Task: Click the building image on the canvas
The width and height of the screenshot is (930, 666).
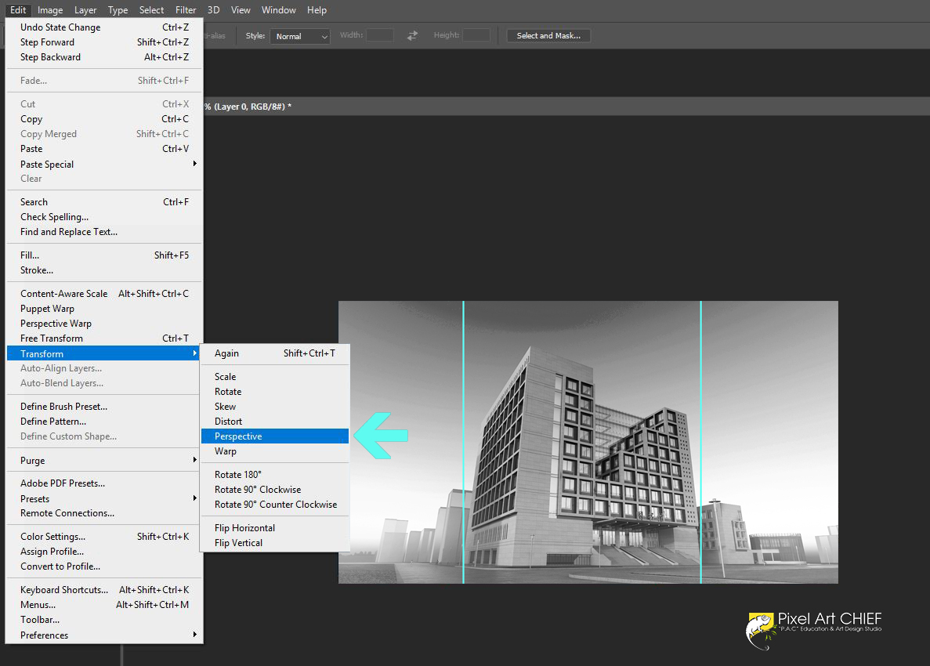Action: pyautogui.click(x=588, y=442)
